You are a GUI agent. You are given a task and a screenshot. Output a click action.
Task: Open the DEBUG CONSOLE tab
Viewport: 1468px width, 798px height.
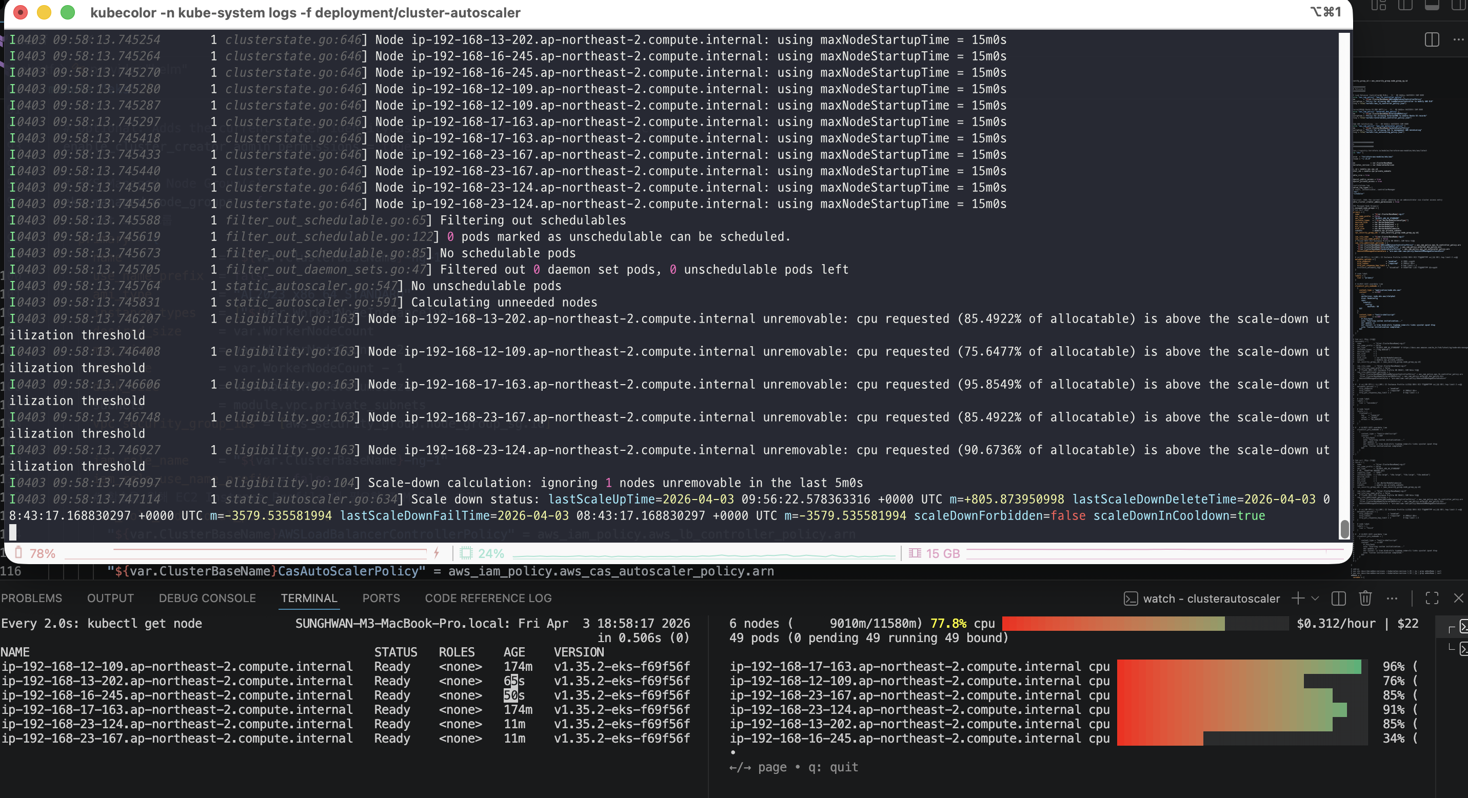pyautogui.click(x=207, y=598)
